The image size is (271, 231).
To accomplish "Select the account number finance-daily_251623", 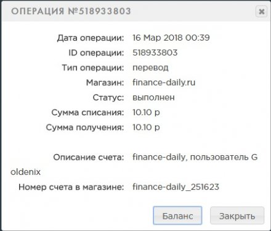I will pyautogui.click(x=176, y=187).
